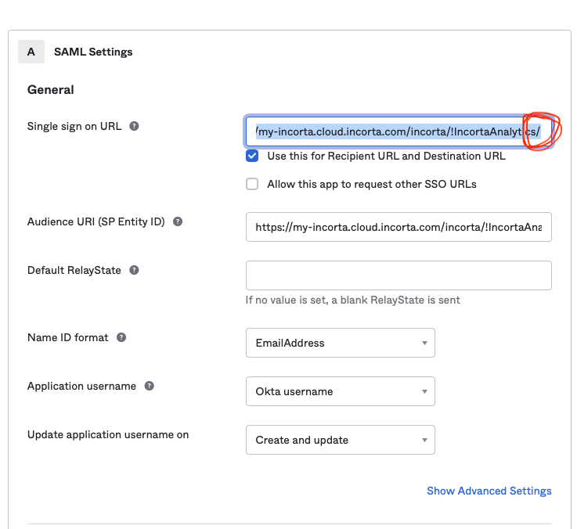Viewport: 577px width, 529px height.
Task: Click the "A" step badge
Action: coord(31,52)
